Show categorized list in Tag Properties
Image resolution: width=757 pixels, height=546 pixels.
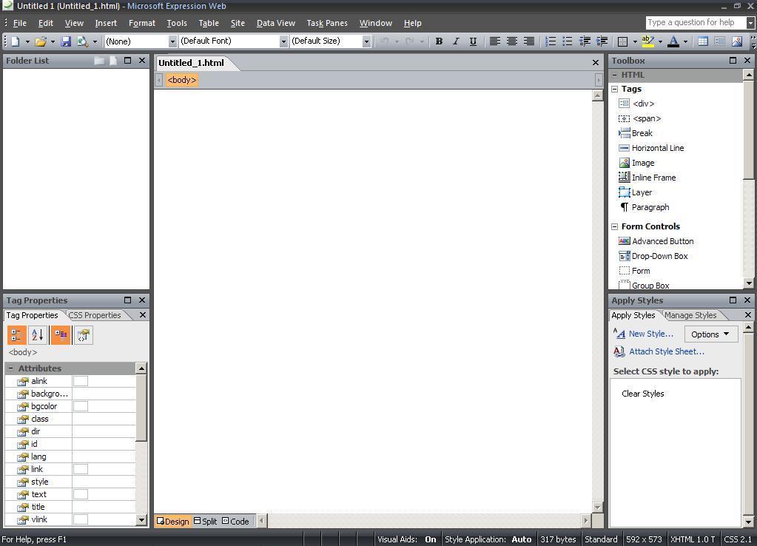[16, 335]
